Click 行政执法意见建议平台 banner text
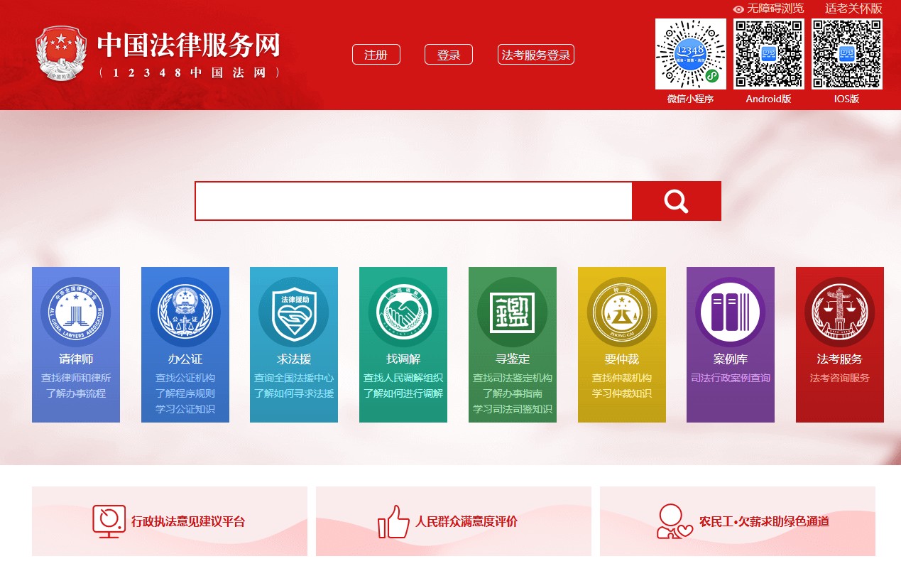901x566 pixels. pyautogui.click(x=188, y=522)
